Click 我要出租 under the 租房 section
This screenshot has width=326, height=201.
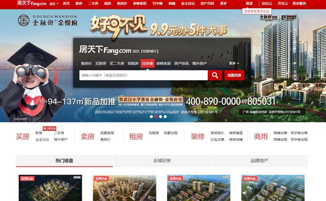pos(171,133)
